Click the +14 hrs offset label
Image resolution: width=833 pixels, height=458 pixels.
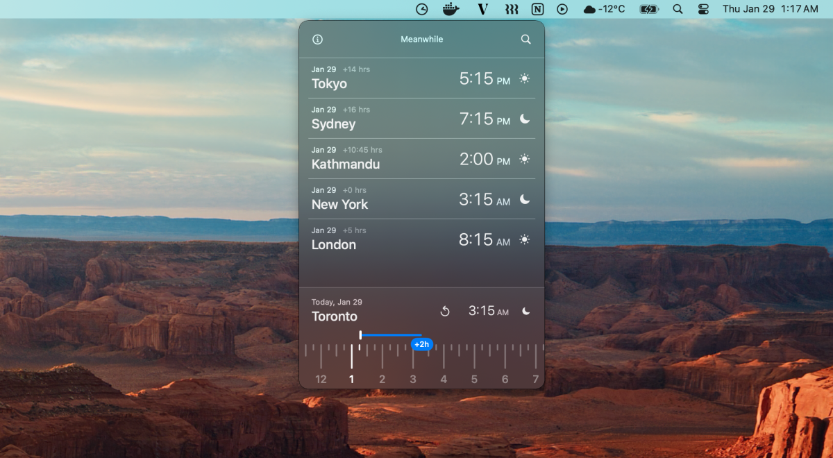(356, 69)
